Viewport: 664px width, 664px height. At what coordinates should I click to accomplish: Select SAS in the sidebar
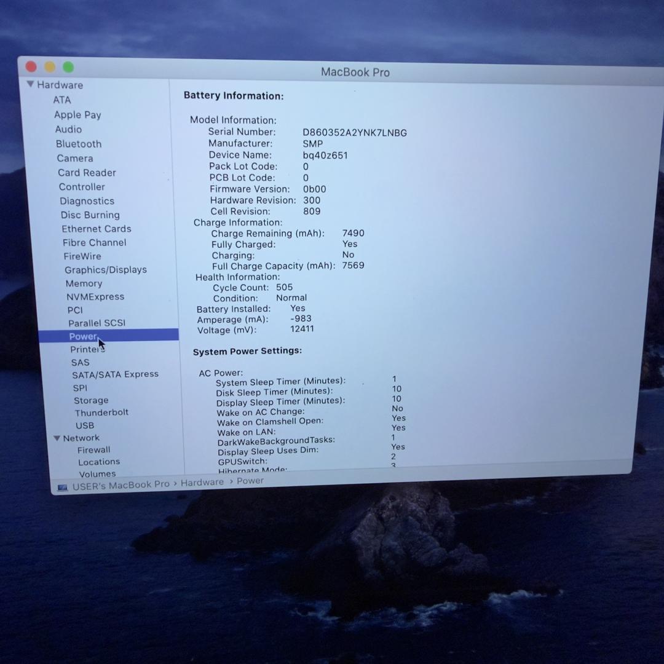point(80,363)
